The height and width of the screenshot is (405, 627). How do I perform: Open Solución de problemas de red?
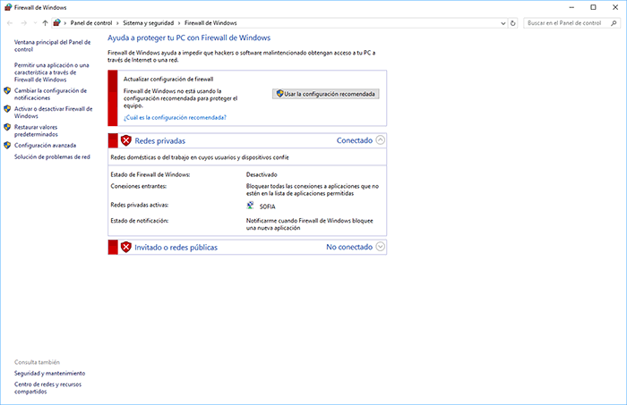pyautogui.click(x=52, y=156)
